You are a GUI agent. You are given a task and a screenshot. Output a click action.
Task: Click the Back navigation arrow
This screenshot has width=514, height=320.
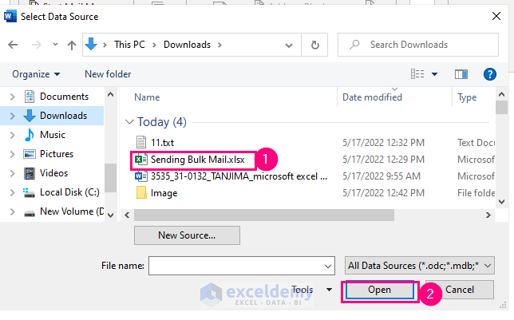[x=14, y=45]
